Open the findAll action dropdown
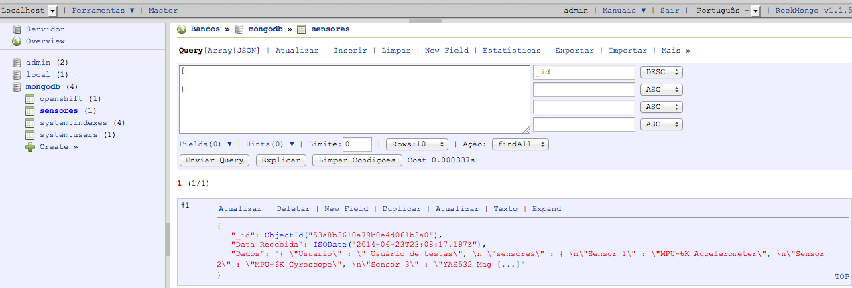Viewport: 852px width, 288px height. (520, 144)
